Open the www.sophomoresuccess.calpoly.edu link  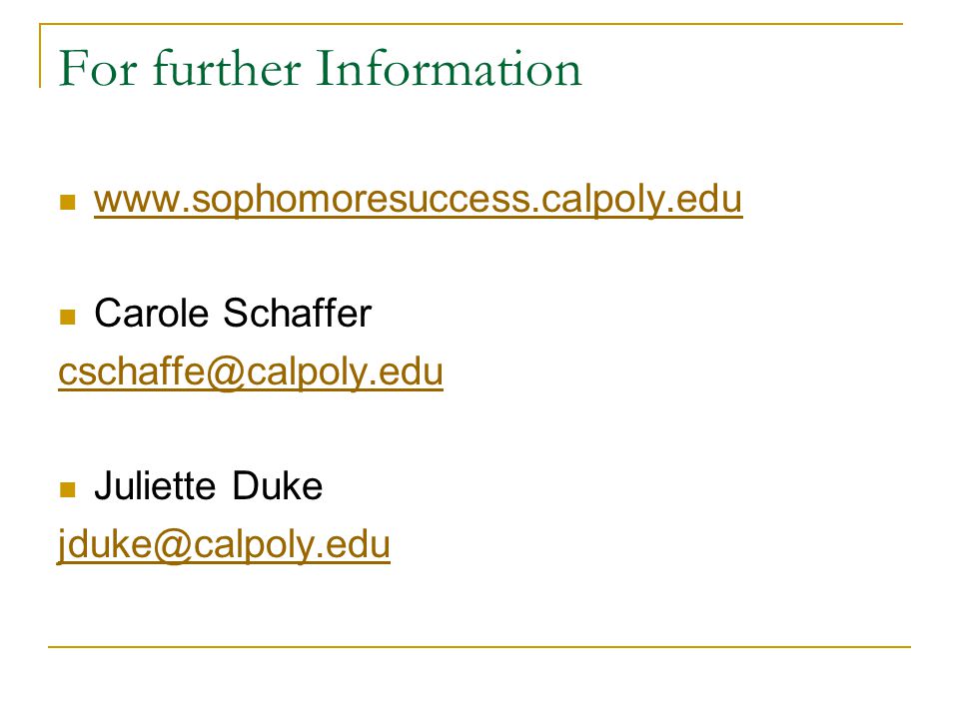point(418,200)
